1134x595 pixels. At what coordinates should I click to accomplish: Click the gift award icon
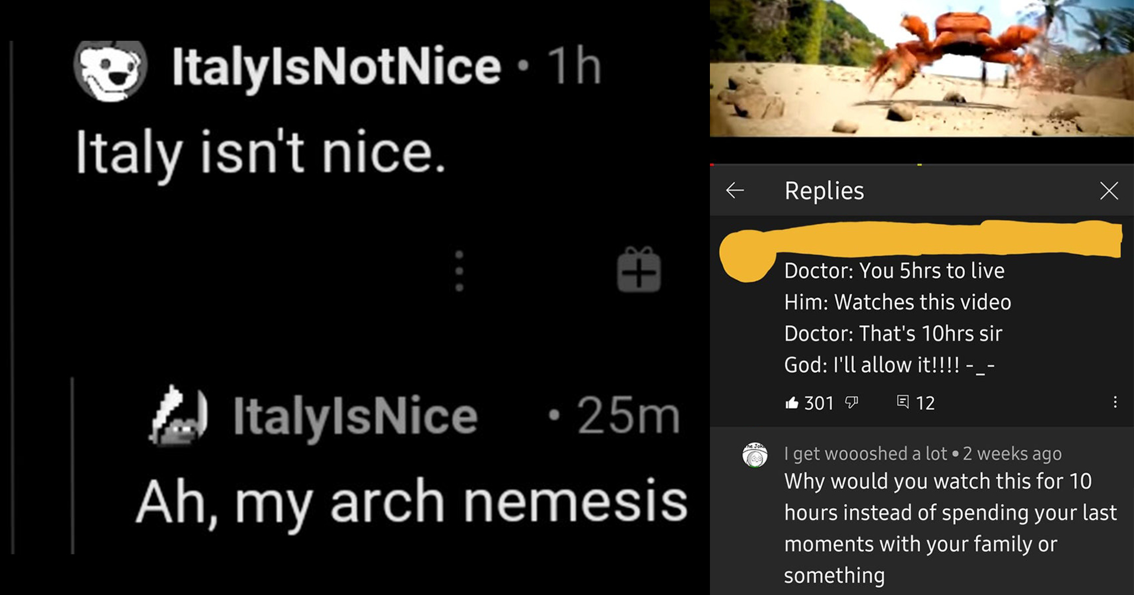tap(638, 270)
